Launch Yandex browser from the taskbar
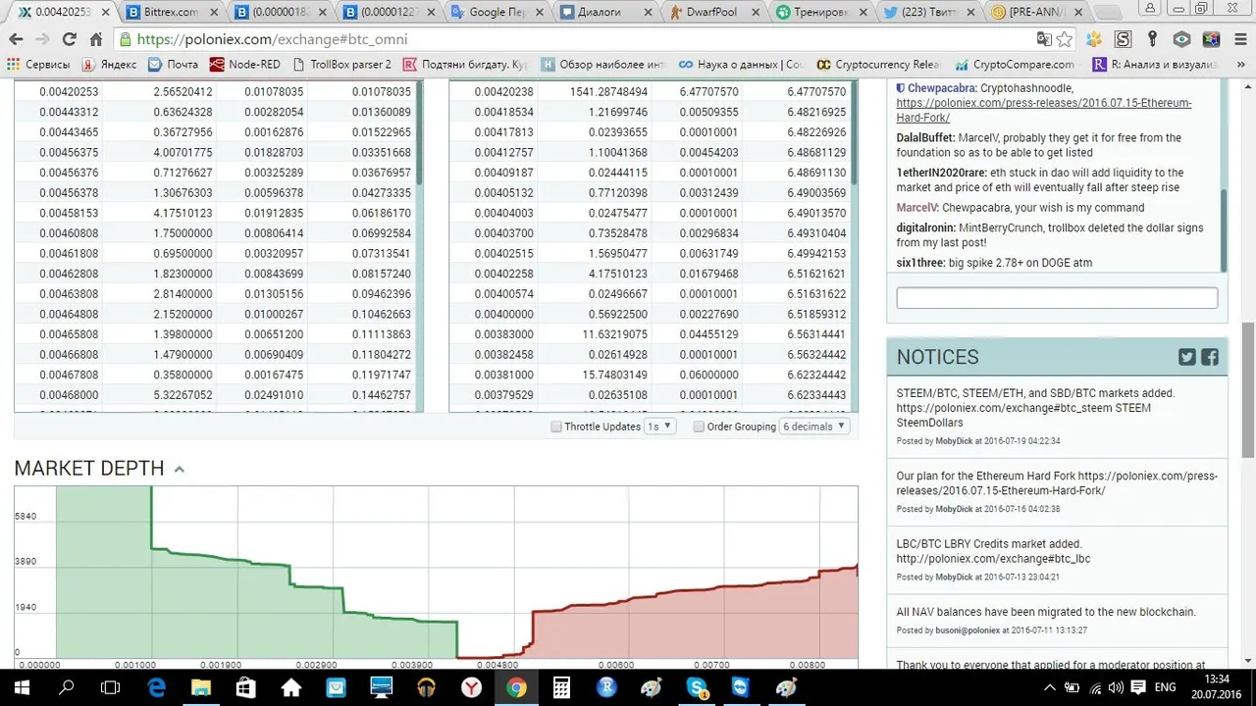 coord(471,687)
